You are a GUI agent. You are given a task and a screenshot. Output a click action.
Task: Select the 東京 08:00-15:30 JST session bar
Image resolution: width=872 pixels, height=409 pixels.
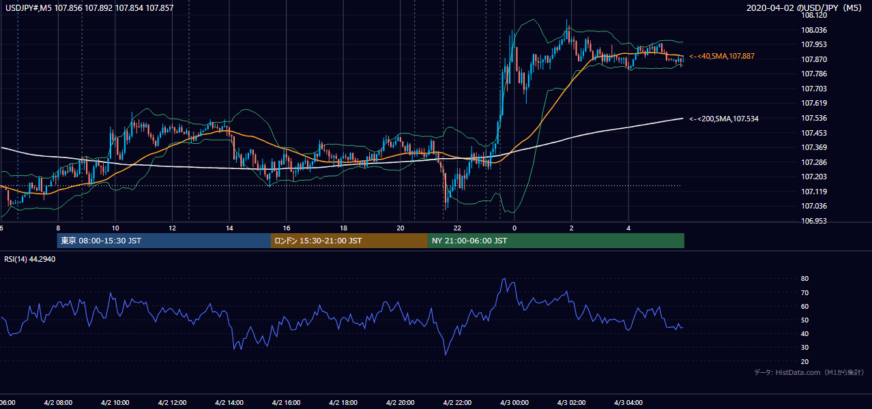coord(164,241)
